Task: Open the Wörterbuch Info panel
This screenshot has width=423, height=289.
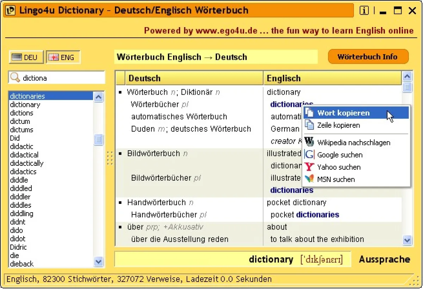Action: click(x=368, y=56)
